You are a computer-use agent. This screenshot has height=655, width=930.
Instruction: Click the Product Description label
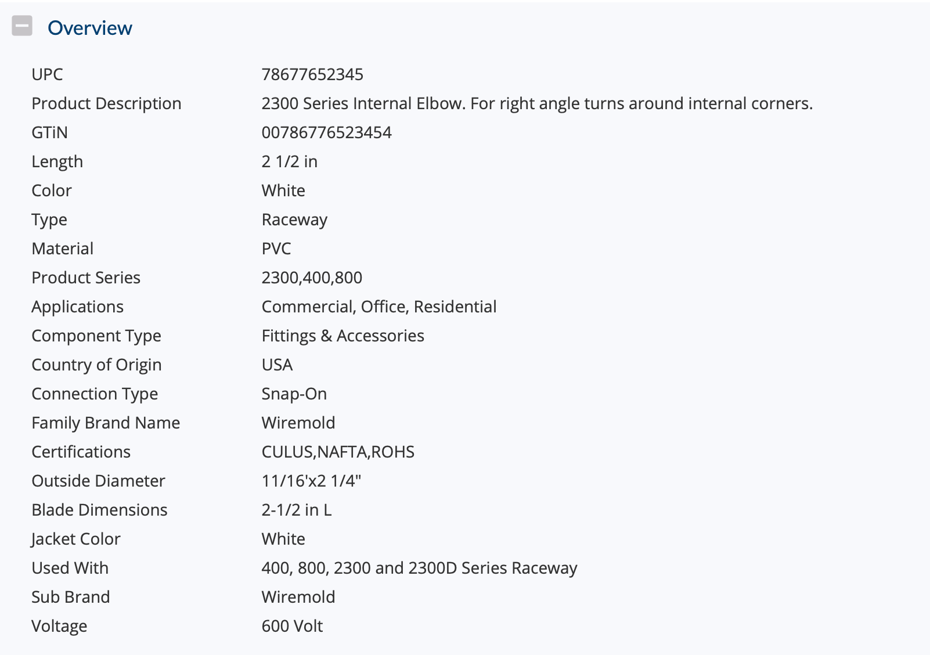(x=106, y=103)
